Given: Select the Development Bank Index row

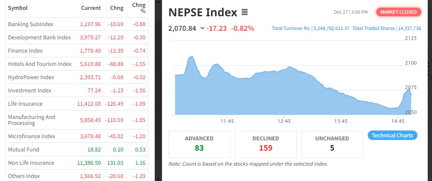Looking at the screenshot, I should 39,38.
